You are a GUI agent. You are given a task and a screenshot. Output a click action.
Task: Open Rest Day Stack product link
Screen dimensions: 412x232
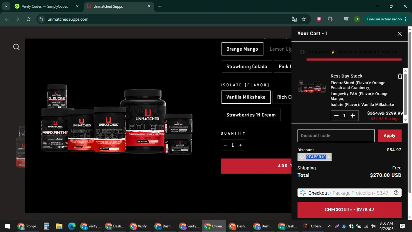[x=346, y=76]
